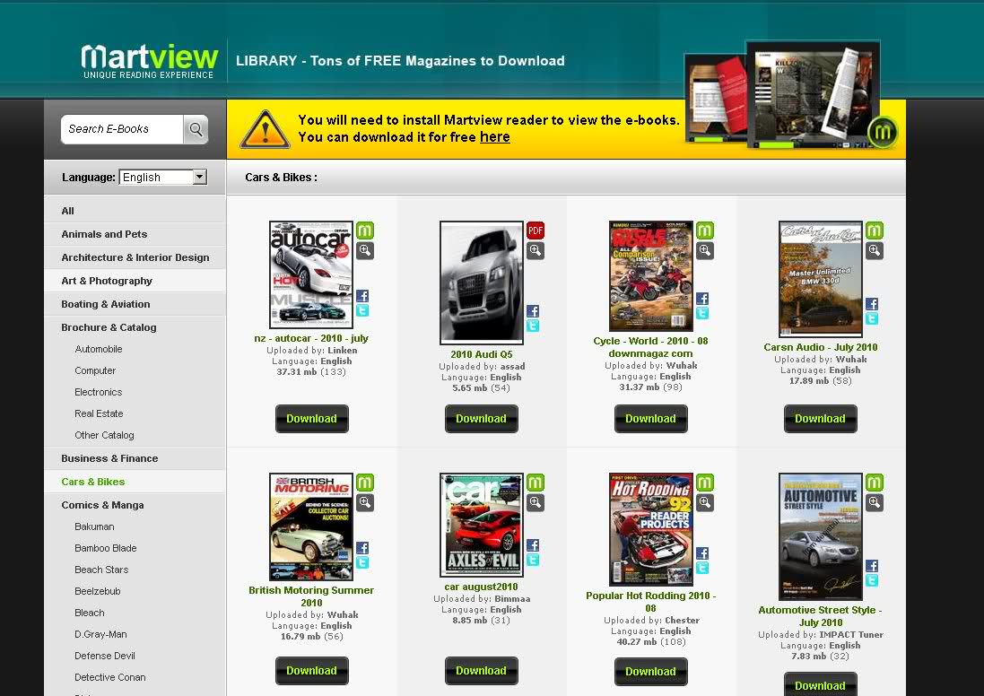Open Architecture & Interior Design category
The image size is (984, 696).
tap(135, 257)
